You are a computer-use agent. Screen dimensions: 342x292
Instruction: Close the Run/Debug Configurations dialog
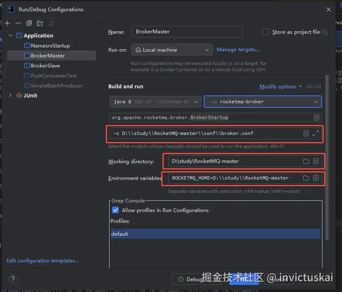(329, 10)
